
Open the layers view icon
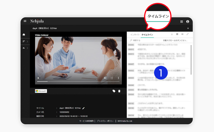(182, 34)
